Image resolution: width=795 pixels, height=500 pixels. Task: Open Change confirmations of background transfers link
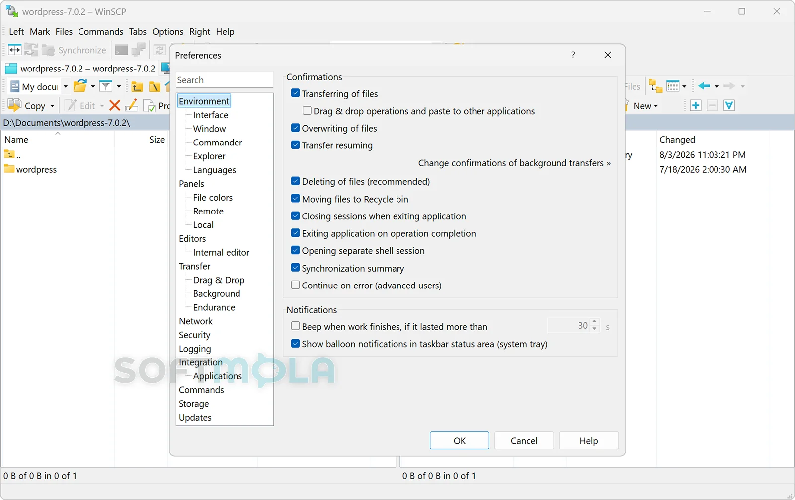coord(514,163)
